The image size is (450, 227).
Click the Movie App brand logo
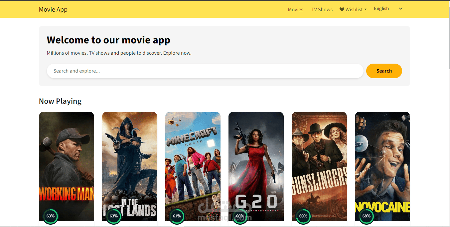click(53, 9)
